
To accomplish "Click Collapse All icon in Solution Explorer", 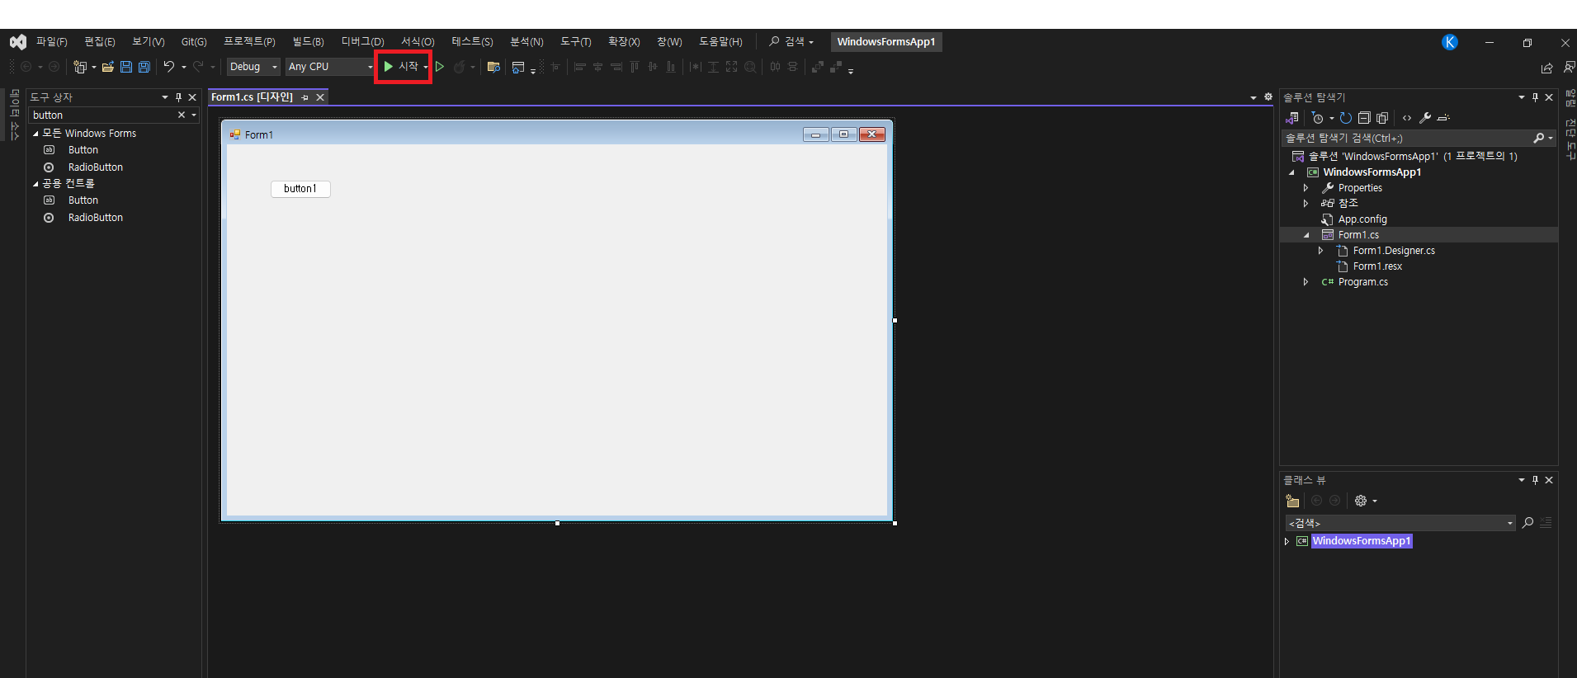I will click(1364, 118).
